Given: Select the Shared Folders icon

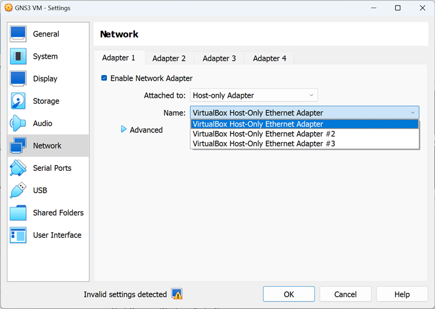Looking at the screenshot, I should click(18, 213).
